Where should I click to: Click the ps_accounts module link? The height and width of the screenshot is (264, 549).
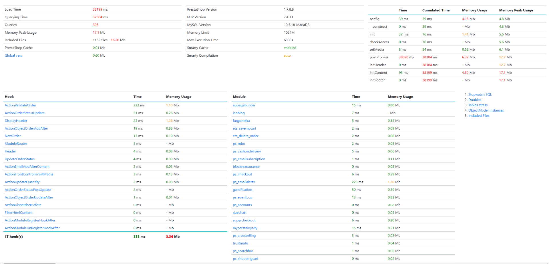[x=242, y=205]
